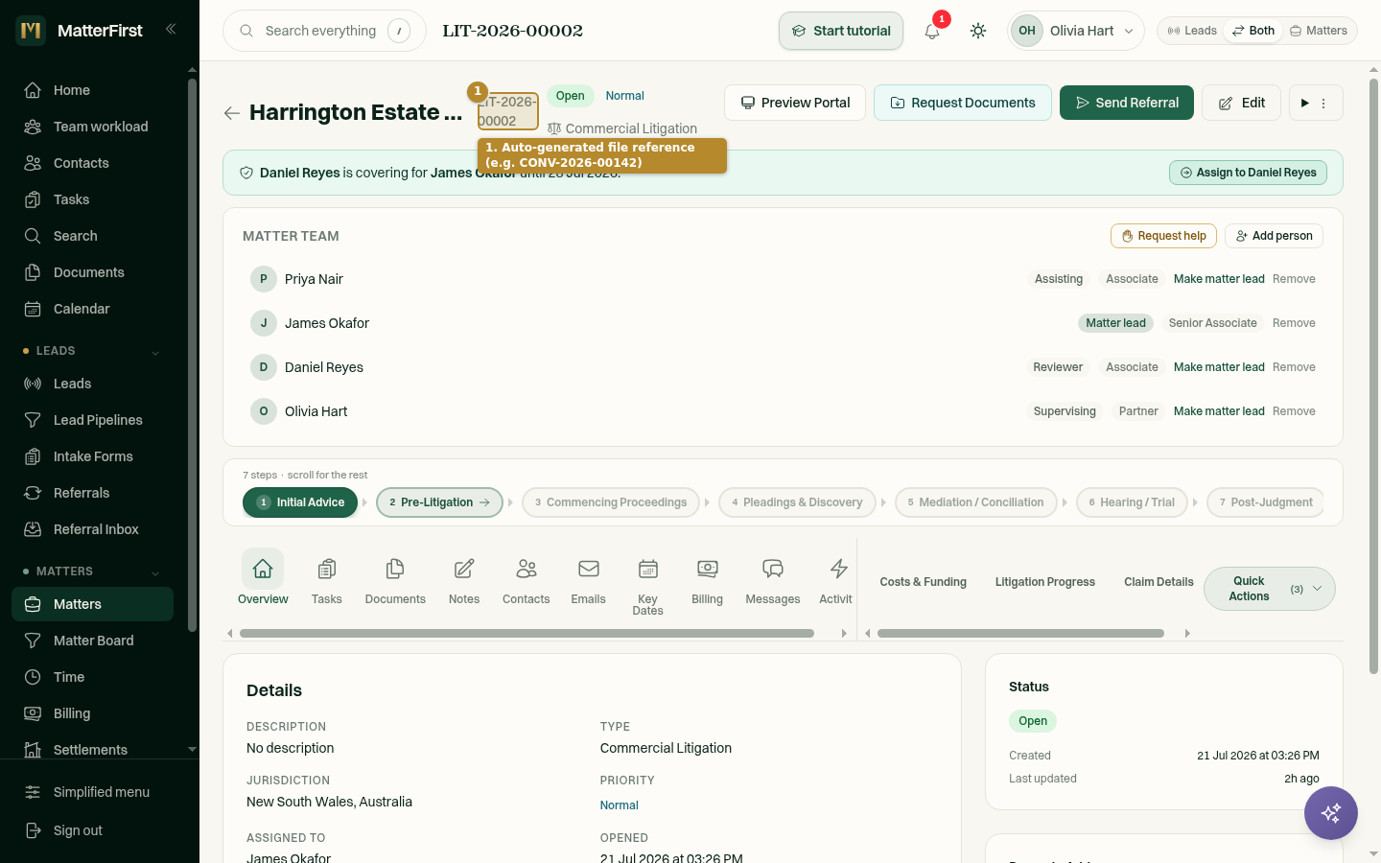
Task: Select the Pre-Litigation step
Action: click(439, 502)
